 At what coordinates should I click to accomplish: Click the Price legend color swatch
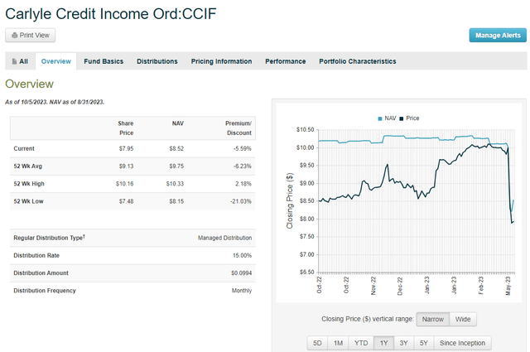pyautogui.click(x=402, y=118)
